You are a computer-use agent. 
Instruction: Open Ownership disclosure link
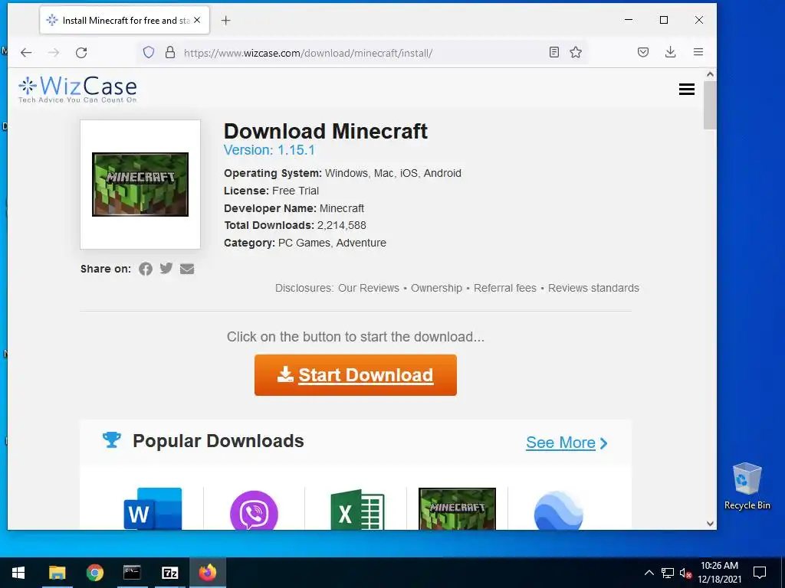(436, 289)
